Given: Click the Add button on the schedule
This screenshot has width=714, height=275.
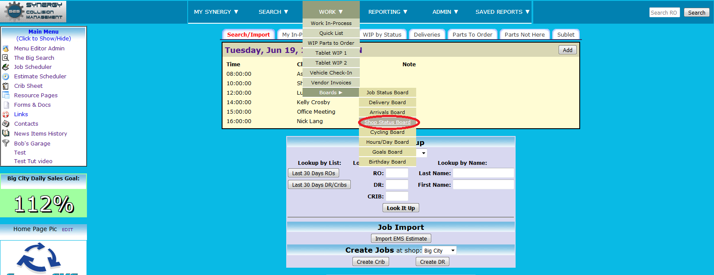Looking at the screenshot, I should pos(567,50).
